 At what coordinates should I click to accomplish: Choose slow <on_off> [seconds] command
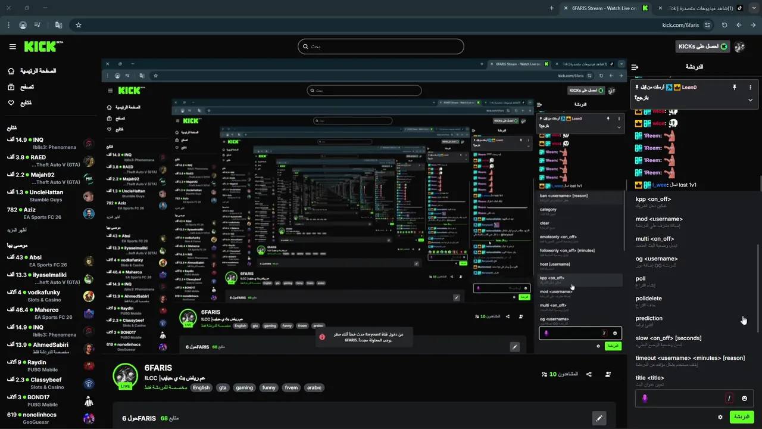coord(694,341)
